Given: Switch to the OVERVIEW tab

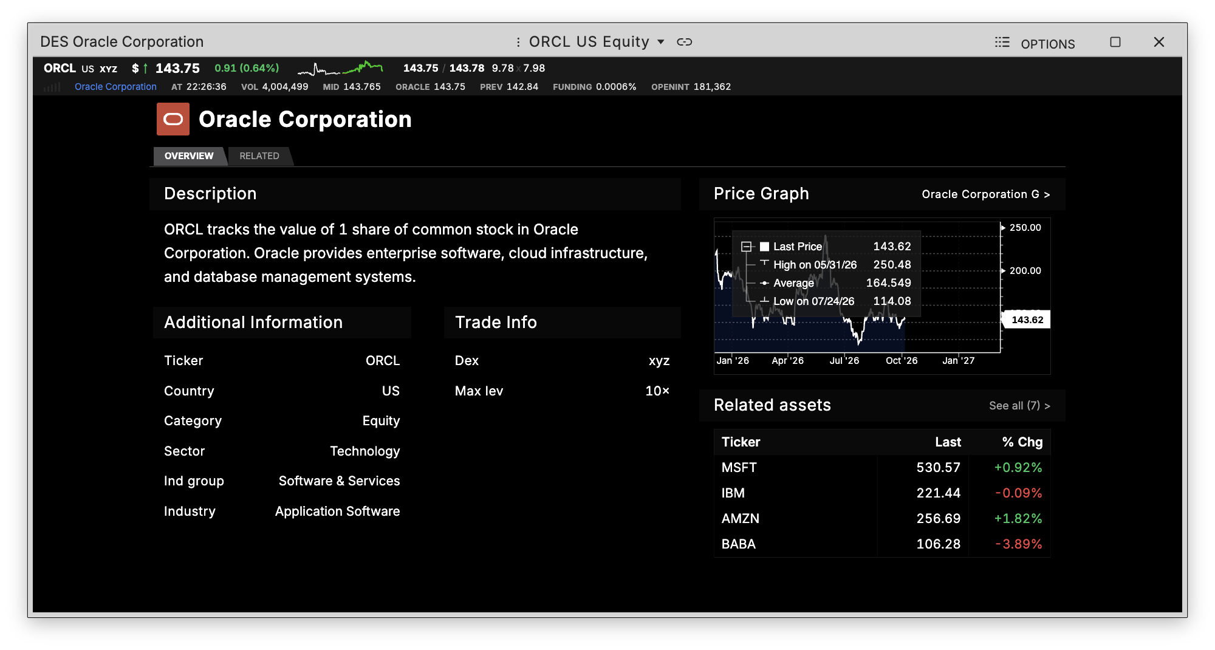Looking at the screenshot, I should [189, 156].
